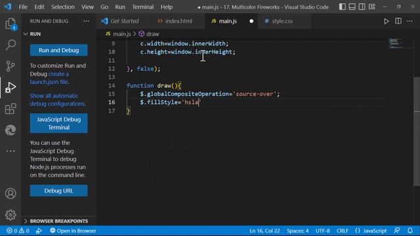
Task: Click the Debug URL button
Action: [58, 191]
